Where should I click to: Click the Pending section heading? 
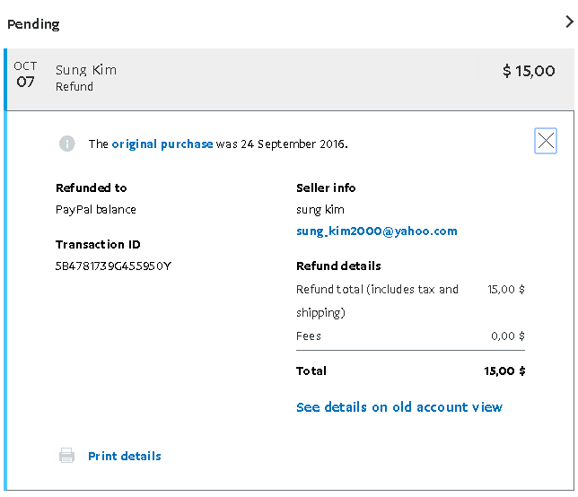pos(33,24)
